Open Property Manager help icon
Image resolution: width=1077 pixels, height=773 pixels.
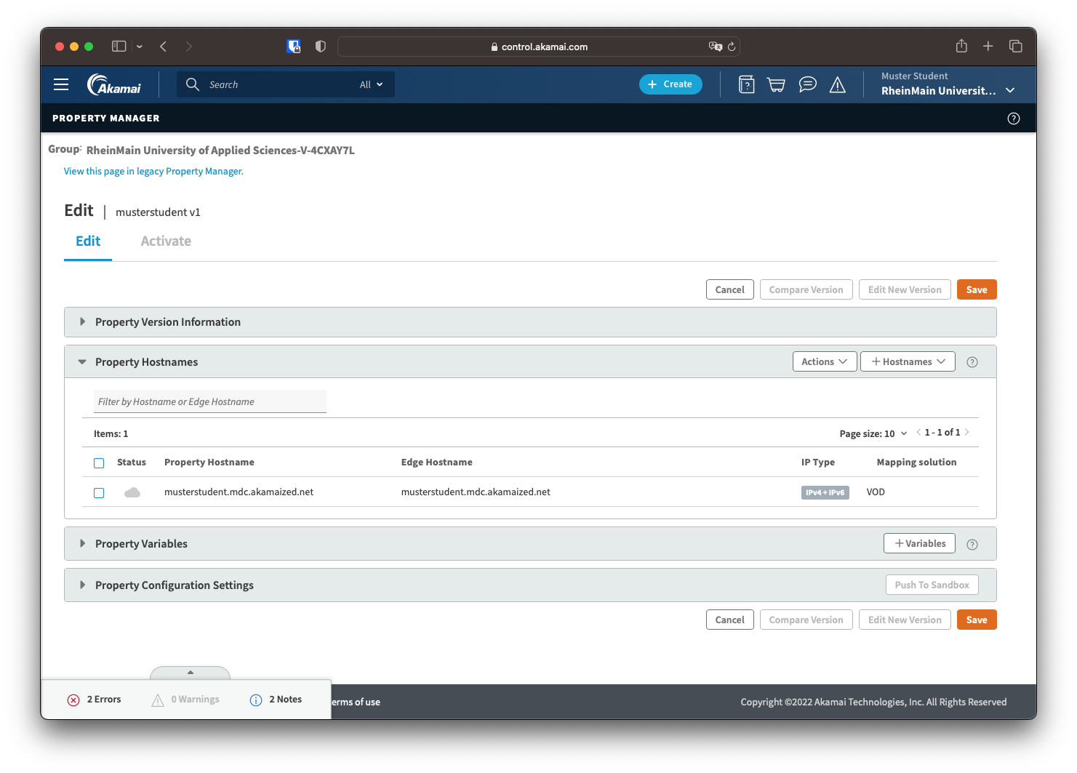pos(1014,119)
